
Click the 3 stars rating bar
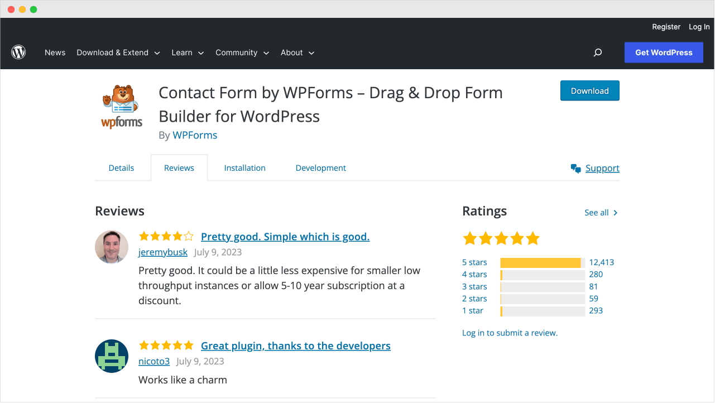543,287
